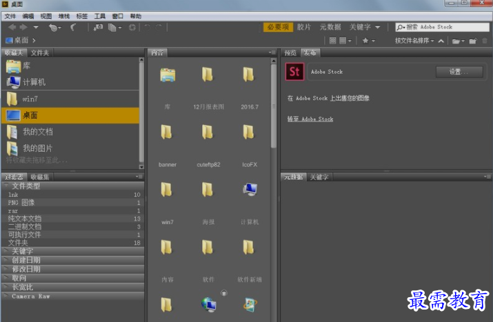This screenshot has height=322, width=493.
Task: Open the 窗口 menu
Action: coord(118,16)
